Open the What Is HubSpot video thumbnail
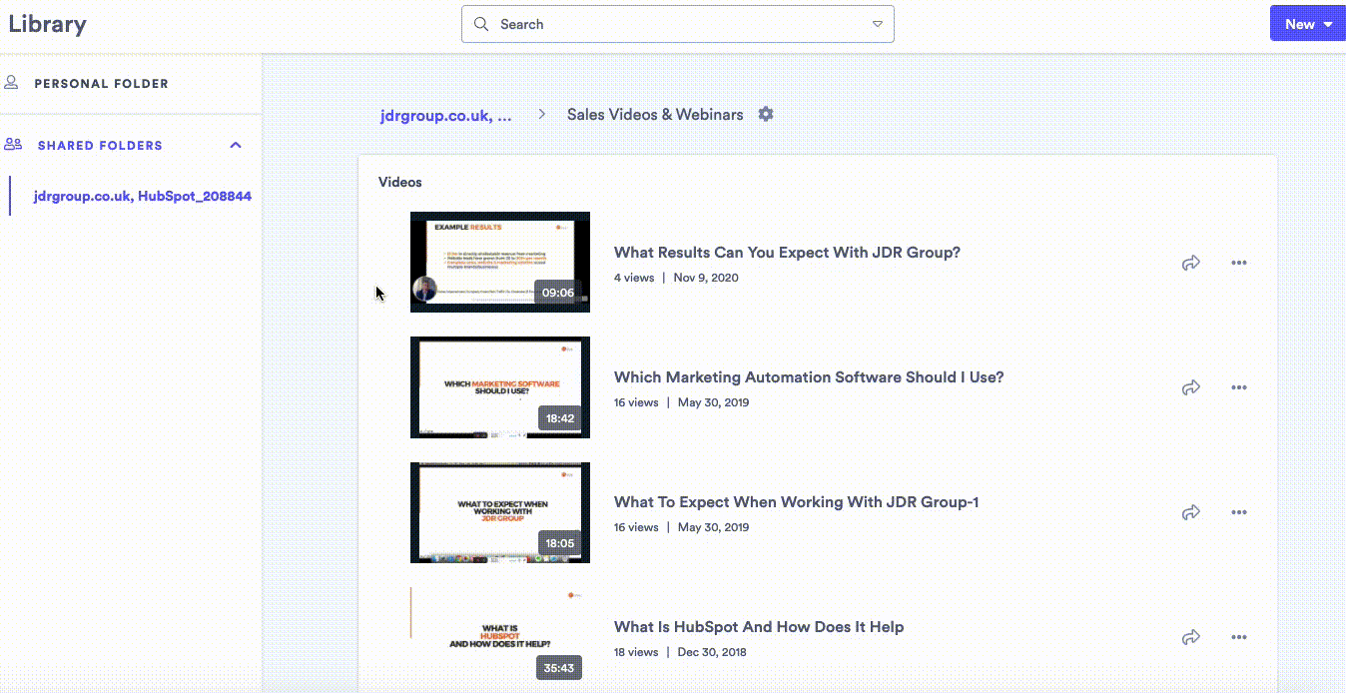 500,637
